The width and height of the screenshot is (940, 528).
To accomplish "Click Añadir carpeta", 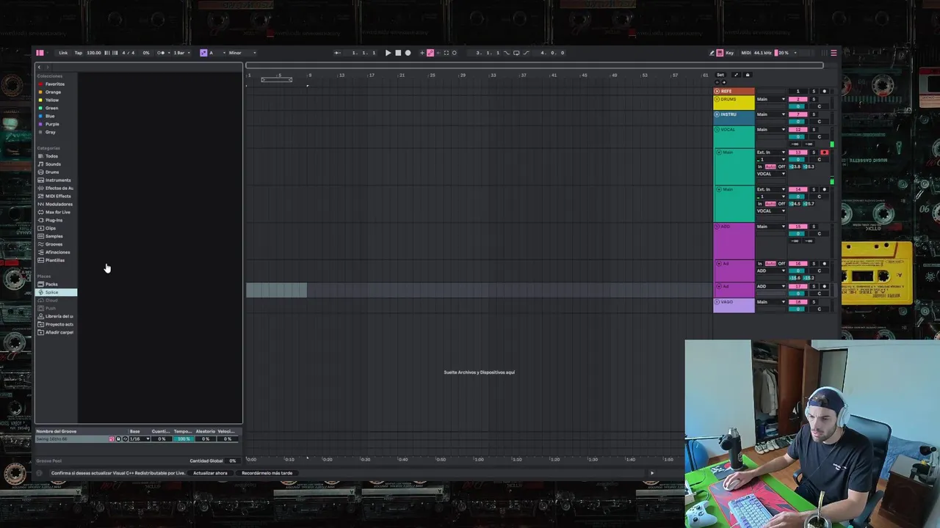I will click(59, 332).
